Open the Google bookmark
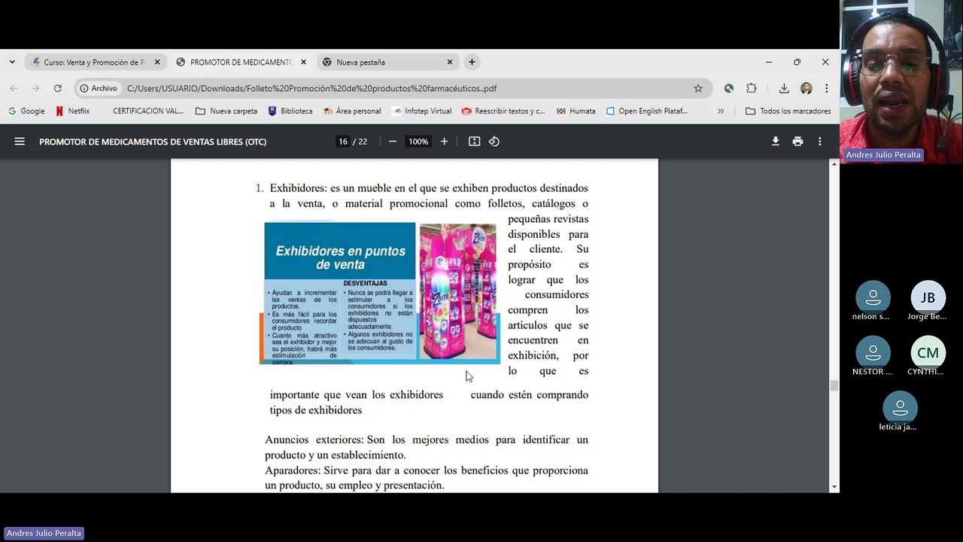Screen dimensions: 963x542 coord(26,111)
